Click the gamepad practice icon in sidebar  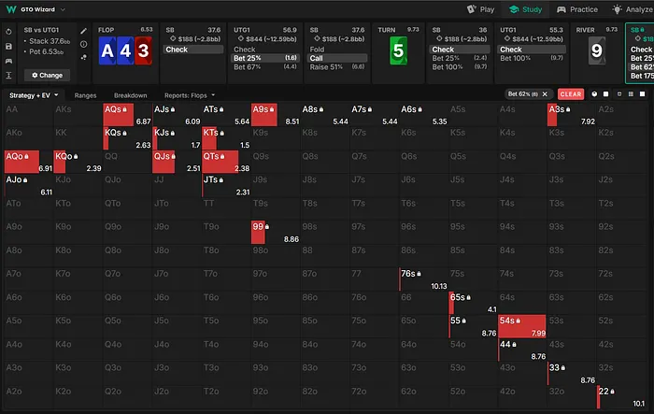pos(8,61)
